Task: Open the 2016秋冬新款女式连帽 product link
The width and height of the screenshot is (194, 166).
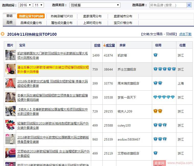Action: pyautogui.click(x=53, y=84)
